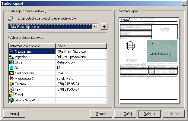188x121 pixels.
Task: Click the Dane column header
Action: [81, 46]
